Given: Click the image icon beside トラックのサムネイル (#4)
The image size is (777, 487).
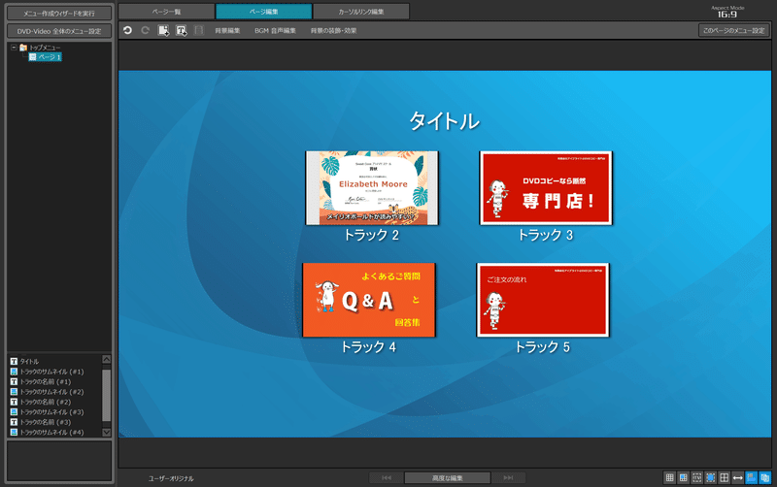Looking at the screenshot, I should 14,432.
